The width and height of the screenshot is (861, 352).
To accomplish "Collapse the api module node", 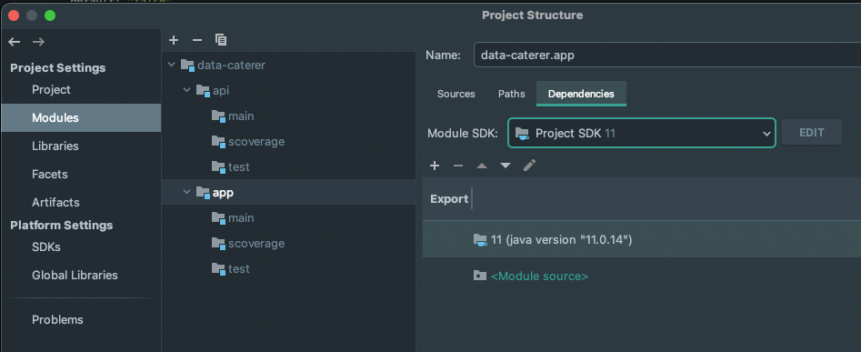I will [x=186, y=90].
